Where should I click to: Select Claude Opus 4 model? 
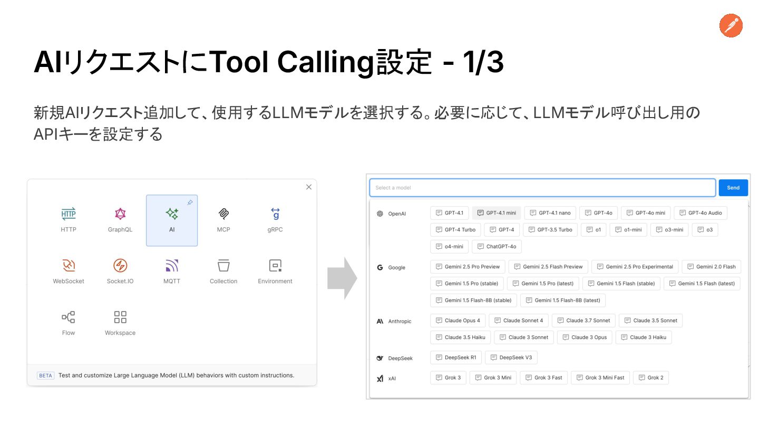coord(458,321)
